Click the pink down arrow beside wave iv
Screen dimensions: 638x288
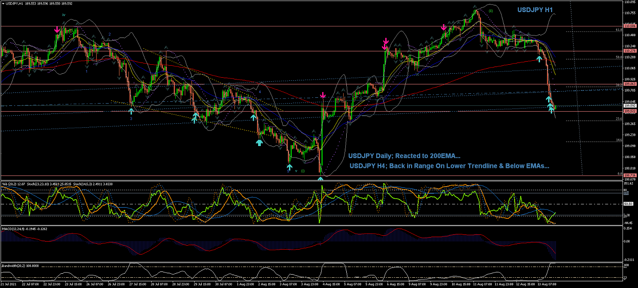tap(57, 29)
